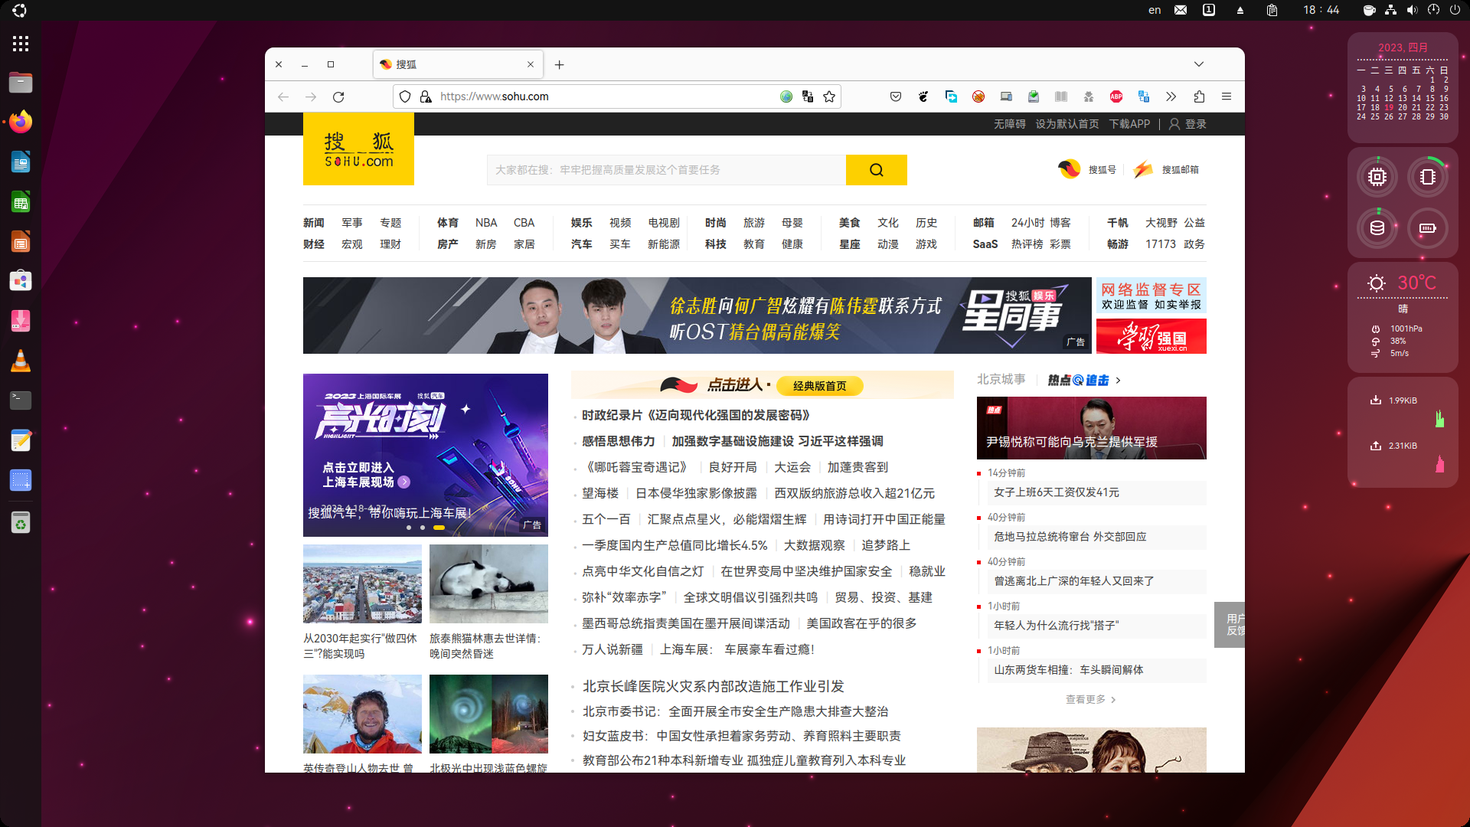
Task: Click the 登录 login link
Action: (x=1196, y=124)
